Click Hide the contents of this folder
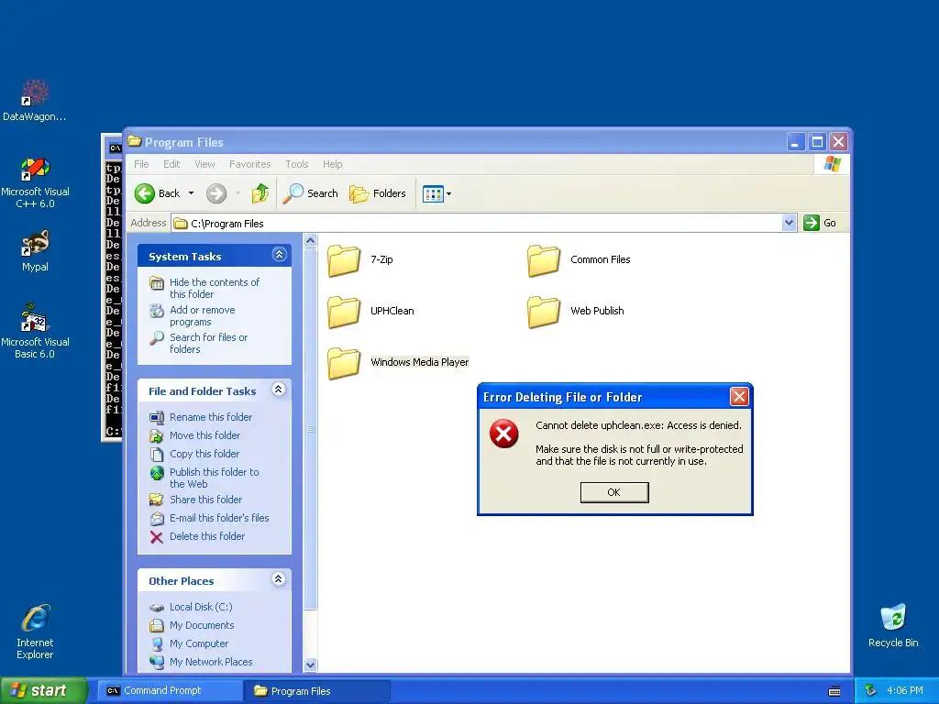Viewport: 939px width, 704px height. point(215,288)
